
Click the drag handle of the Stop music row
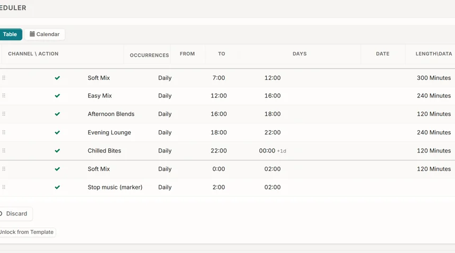4,187
